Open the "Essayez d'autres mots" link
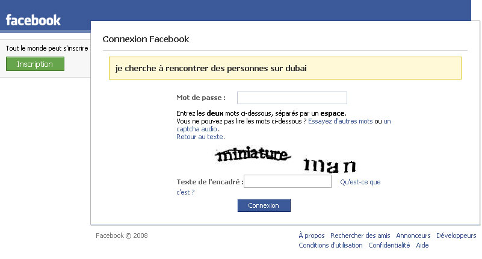The image size is (482, 259). click(x=340, y=121)
